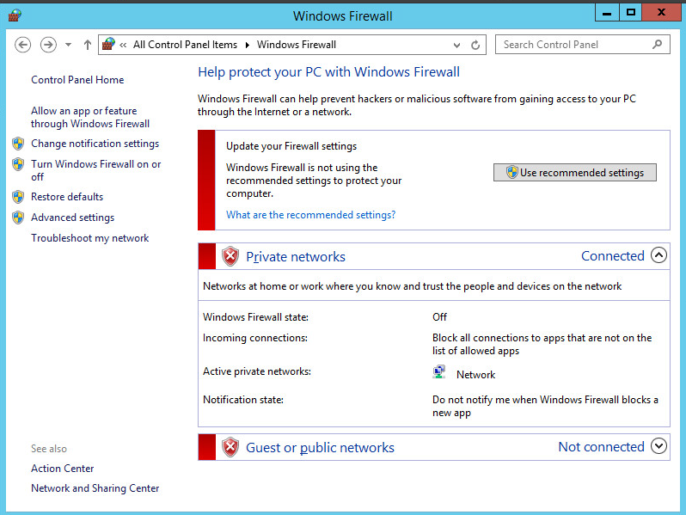Open Action Center link

click(63, 469)
